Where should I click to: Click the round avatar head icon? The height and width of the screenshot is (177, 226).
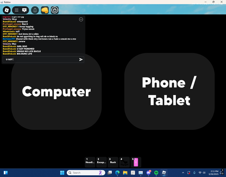click(x=35, y=10)
